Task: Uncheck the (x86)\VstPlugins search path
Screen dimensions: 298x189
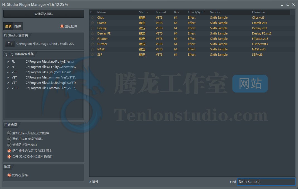Action: click(x=8, y=72)
